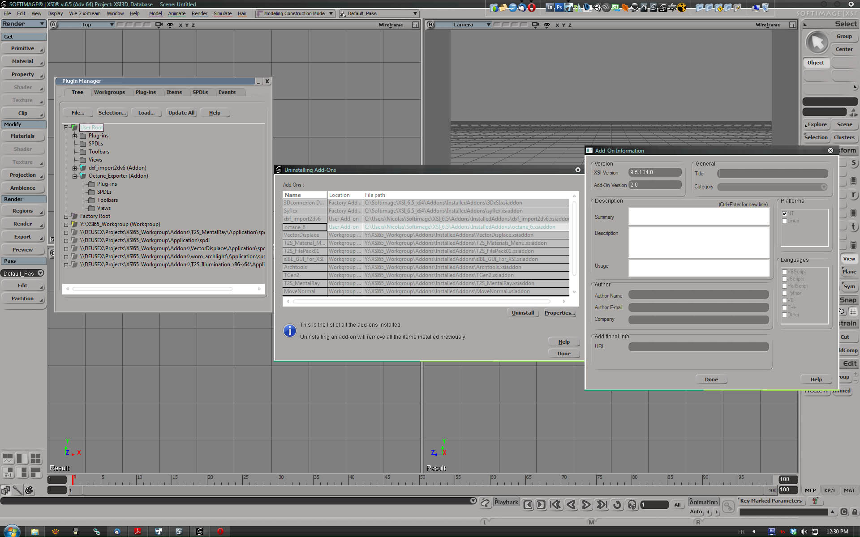Click the wrench tool icon in lower-left toolbar
The width and height of the screenshot is (860, 537).
click(17, 490)
